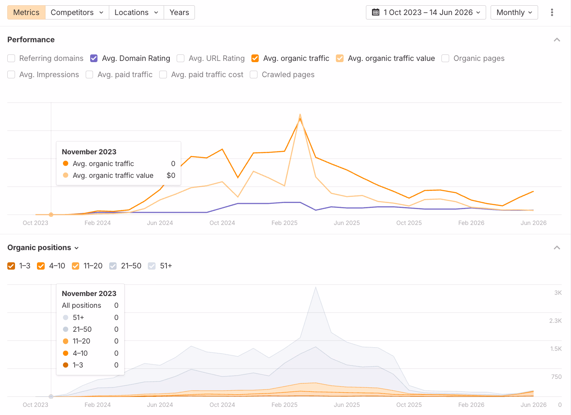This screenshot has width=571, height=415.
Task: Open the Locations dropdown
Action: coord(136,13)
